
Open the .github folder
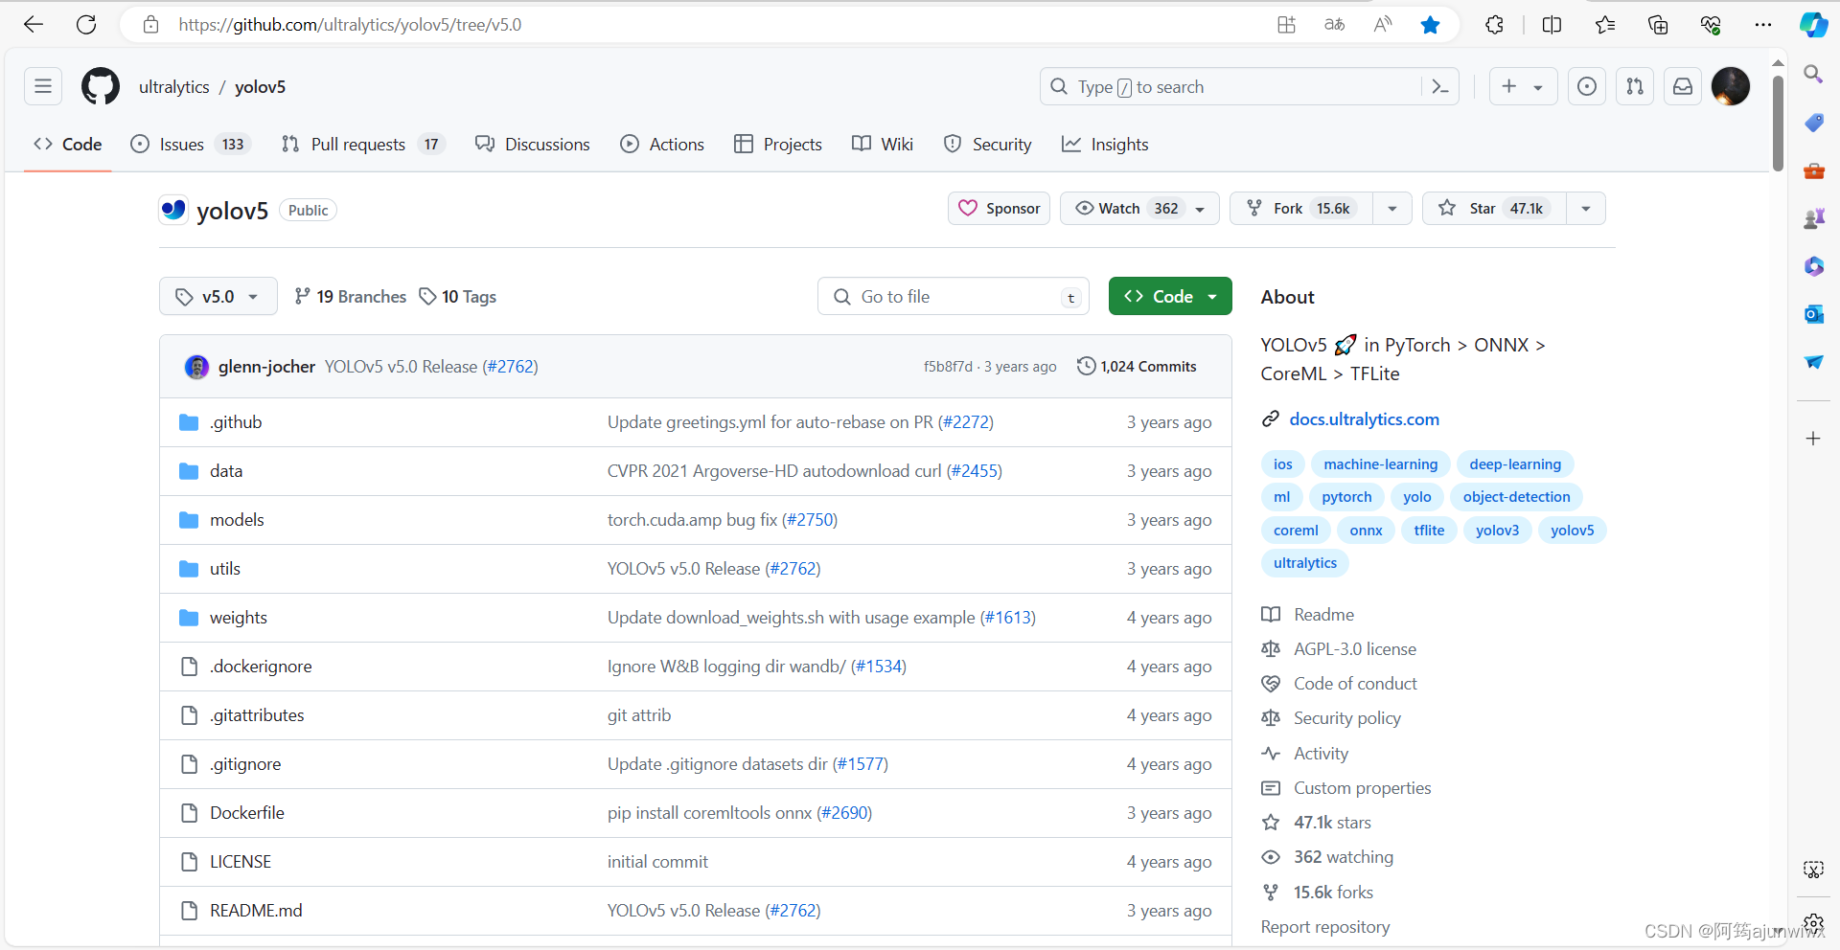tap(237, 422)
